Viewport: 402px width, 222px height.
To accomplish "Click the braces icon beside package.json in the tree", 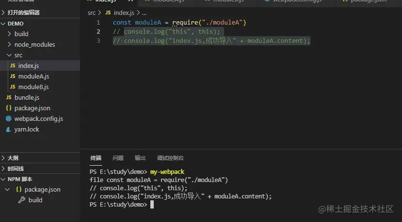I will [9, 108].
